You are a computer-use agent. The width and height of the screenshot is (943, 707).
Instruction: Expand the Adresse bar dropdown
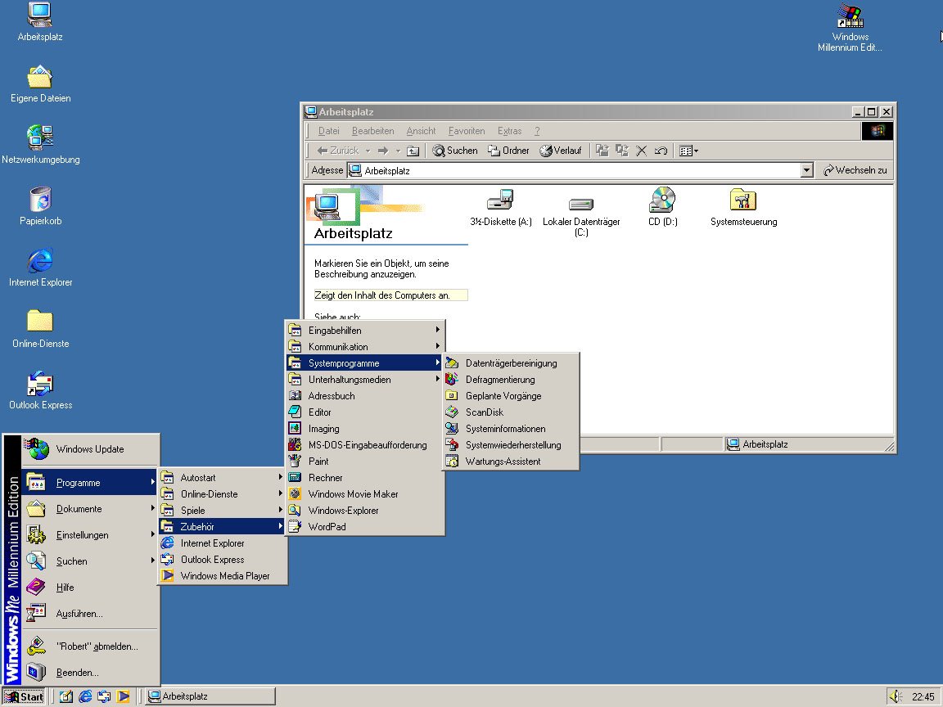806,171
